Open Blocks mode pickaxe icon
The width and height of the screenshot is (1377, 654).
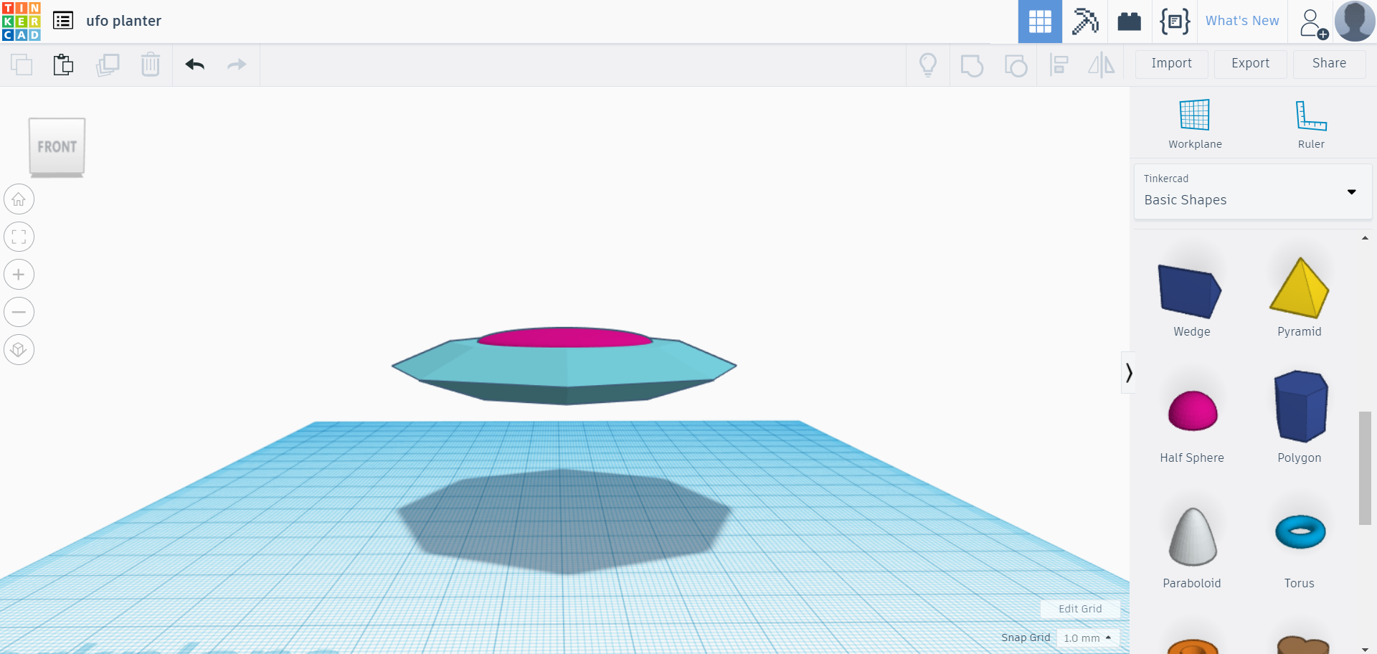coord(1085,22)
